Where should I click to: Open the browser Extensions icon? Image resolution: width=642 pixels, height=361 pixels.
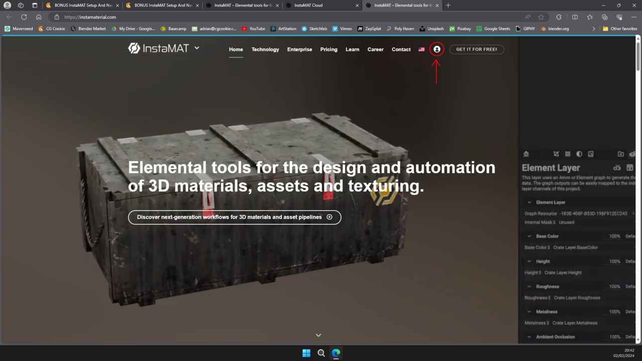[x=559, y=17]
